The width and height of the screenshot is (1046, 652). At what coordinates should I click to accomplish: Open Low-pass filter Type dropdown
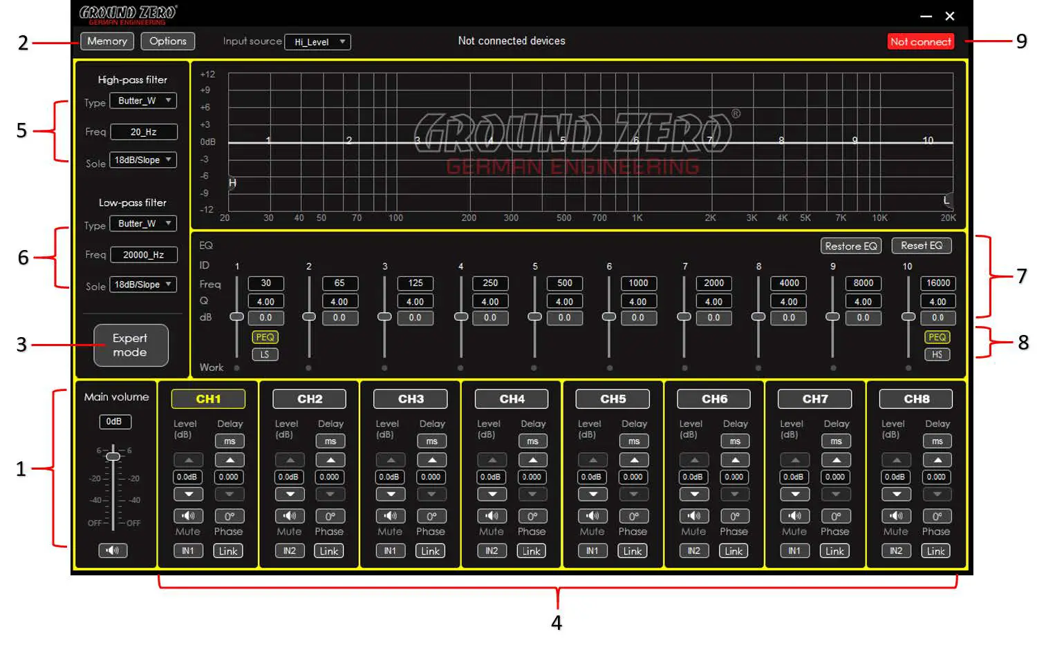pyautogui.click(x=143, y=224)
